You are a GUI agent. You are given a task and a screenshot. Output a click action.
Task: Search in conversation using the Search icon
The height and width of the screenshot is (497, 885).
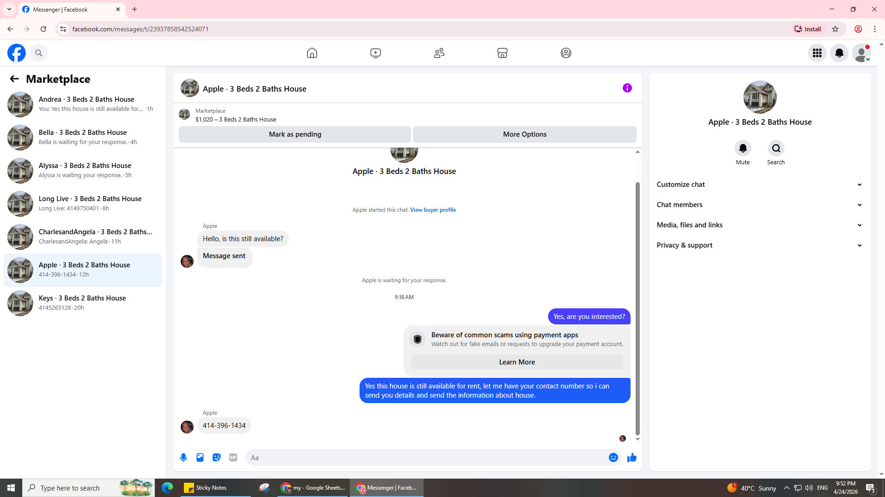776,148
